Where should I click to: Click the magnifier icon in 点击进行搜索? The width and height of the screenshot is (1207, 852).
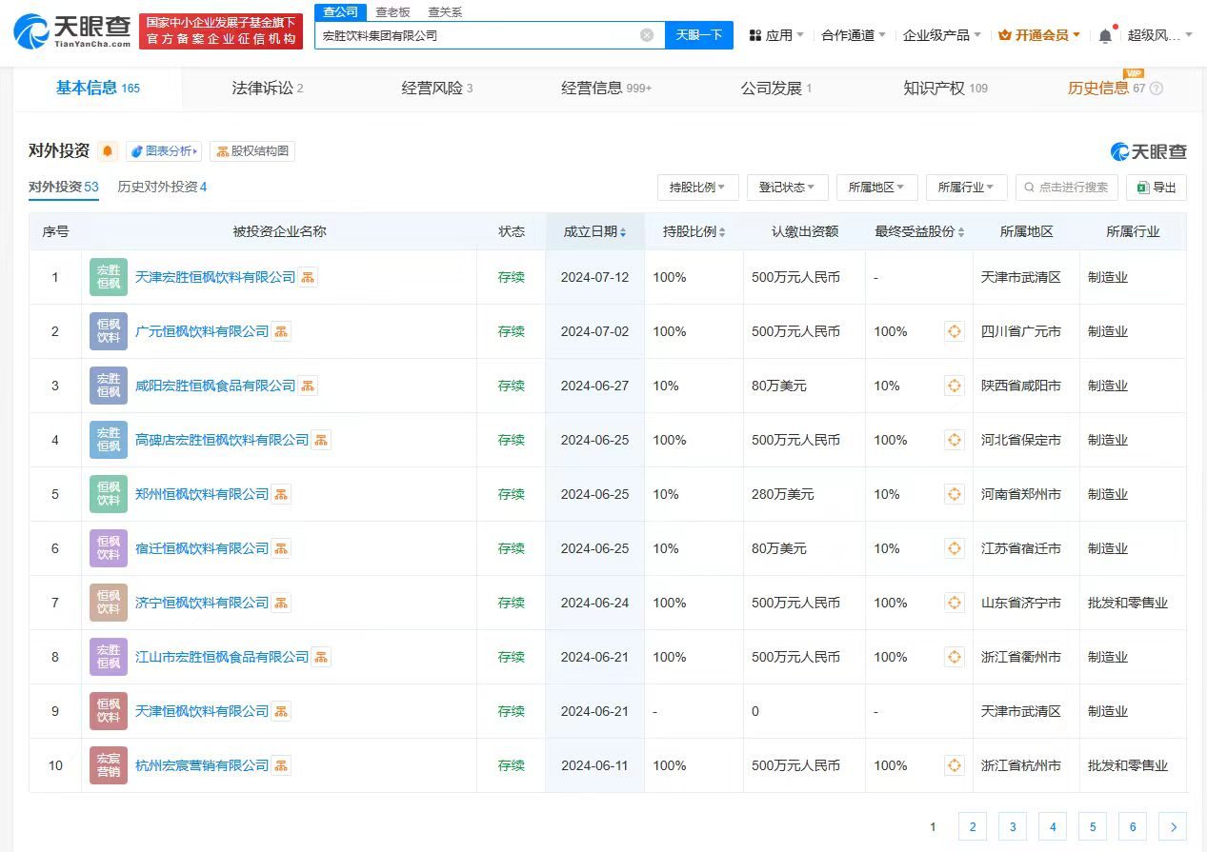pos(1031,188)
